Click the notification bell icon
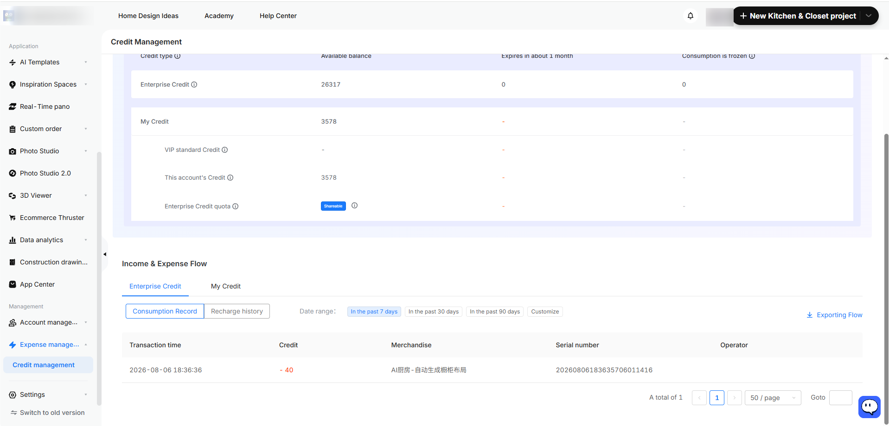This screenshot has height=426, width=889. pos(691,16)
